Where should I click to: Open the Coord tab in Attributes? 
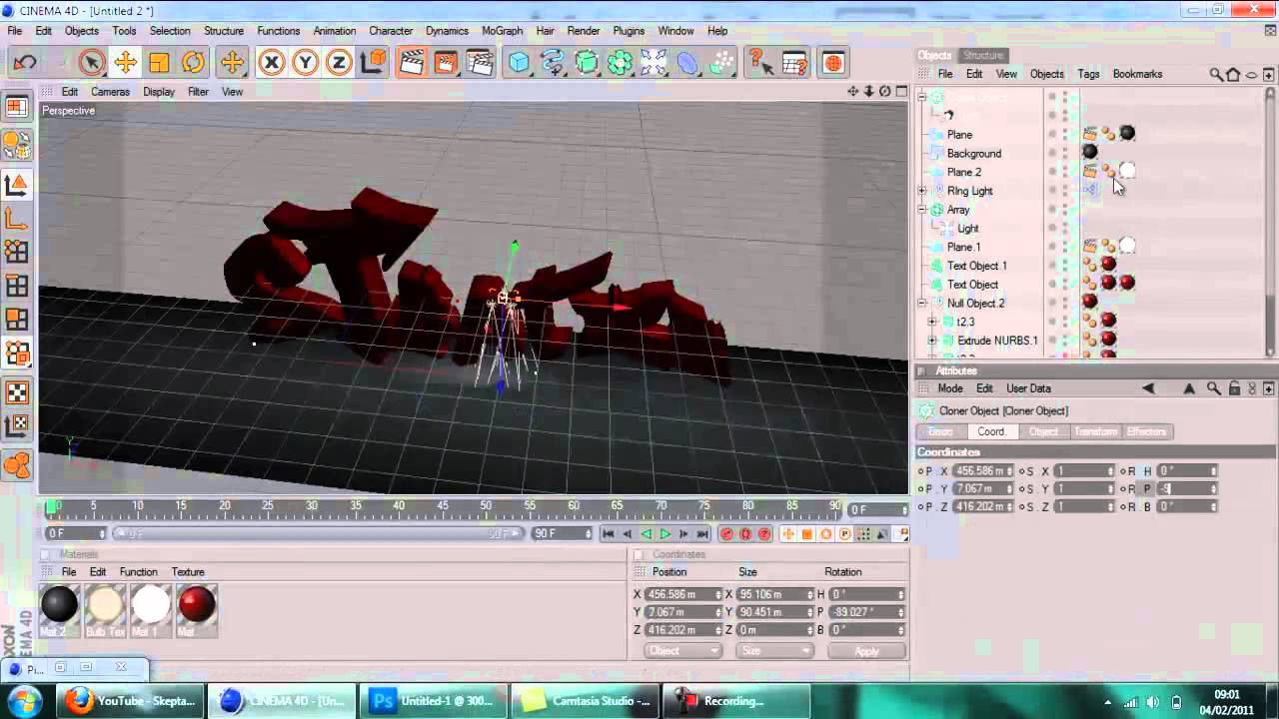[991, 431]
